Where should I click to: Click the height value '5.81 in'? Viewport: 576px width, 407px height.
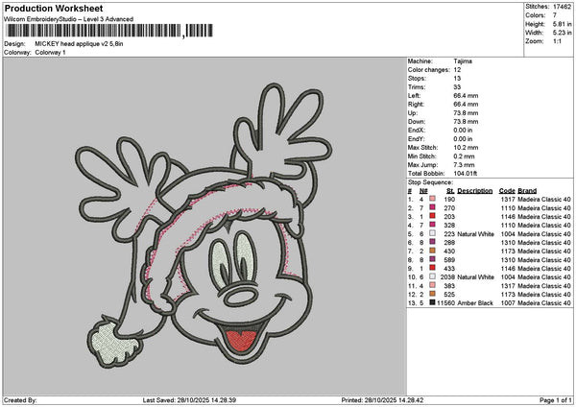562,24
